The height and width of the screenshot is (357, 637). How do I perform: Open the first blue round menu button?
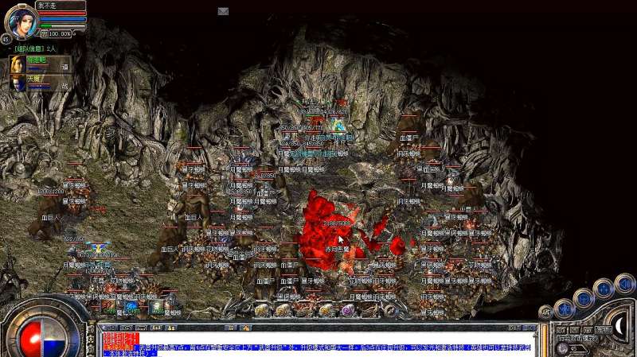pyautogui.click(x=565, y=309)
